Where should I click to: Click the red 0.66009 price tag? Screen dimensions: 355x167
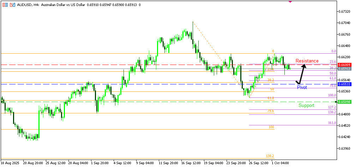pos(344,65)
